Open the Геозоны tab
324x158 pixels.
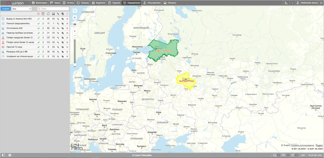83,3
